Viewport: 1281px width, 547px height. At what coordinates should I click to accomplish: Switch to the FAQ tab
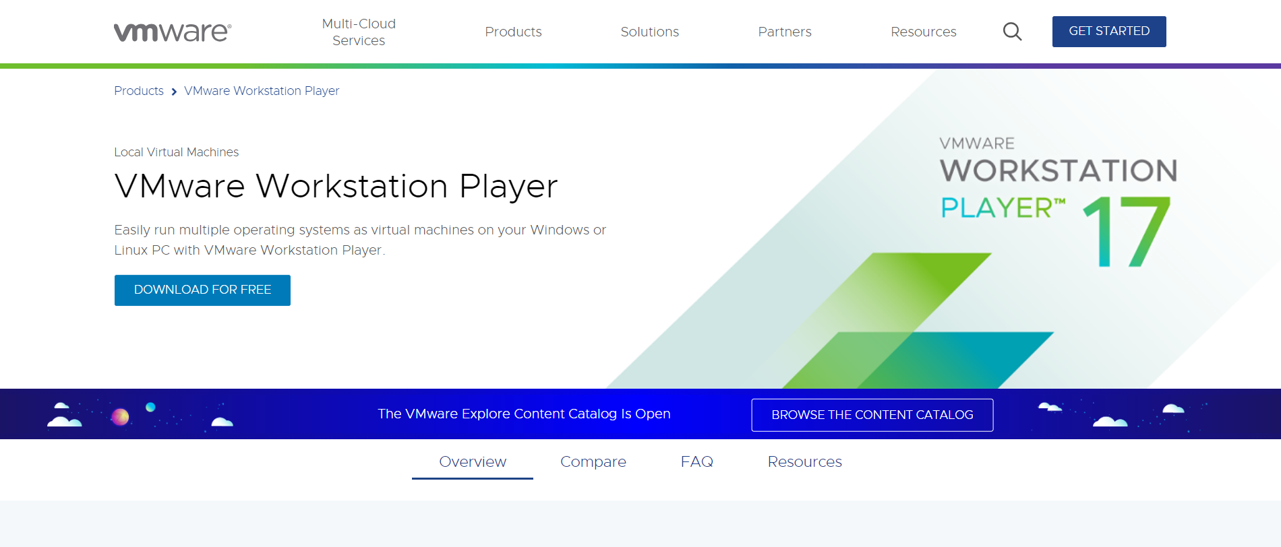(696, 462)
